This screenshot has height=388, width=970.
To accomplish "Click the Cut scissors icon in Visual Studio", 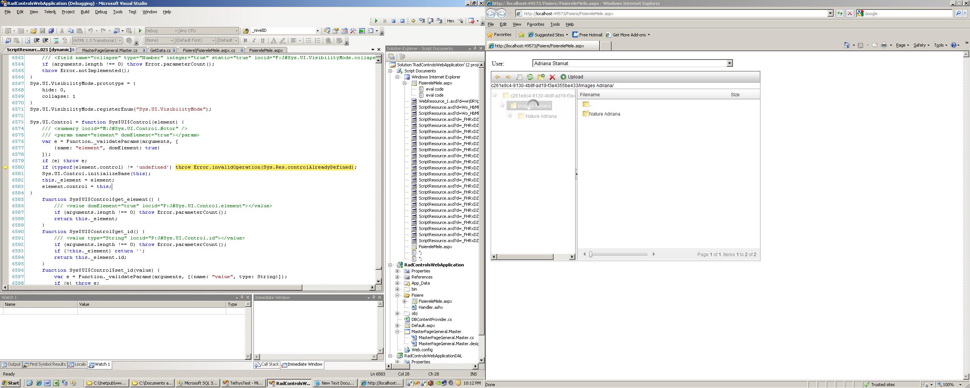I will point(62,31).
